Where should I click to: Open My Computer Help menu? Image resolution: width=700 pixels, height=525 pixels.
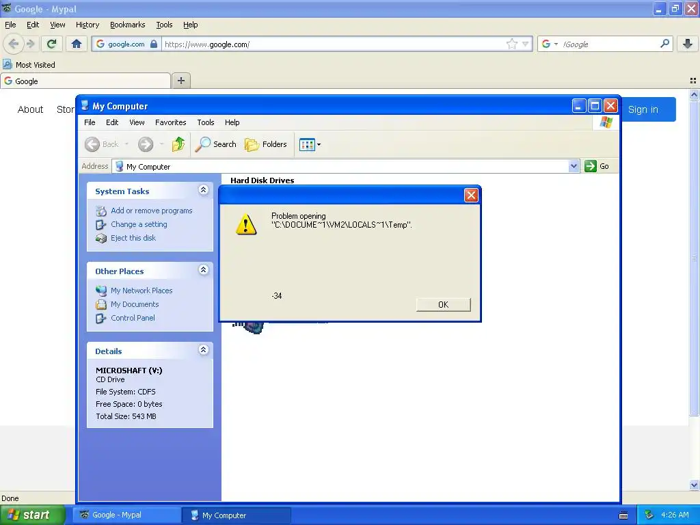pyautogui.click(x=232, y=122)
